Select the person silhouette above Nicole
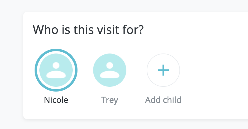The image size is (248, 129). click(56, 70)
